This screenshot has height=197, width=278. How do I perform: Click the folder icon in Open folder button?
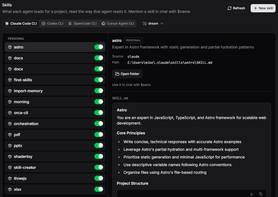tap(117, 74)
